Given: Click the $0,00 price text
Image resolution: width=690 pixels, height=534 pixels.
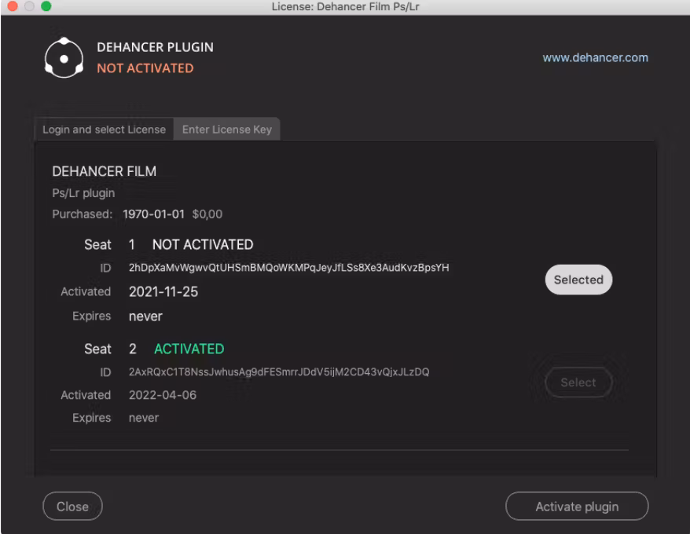Looking at the screenshot, I should coord(207,214).
